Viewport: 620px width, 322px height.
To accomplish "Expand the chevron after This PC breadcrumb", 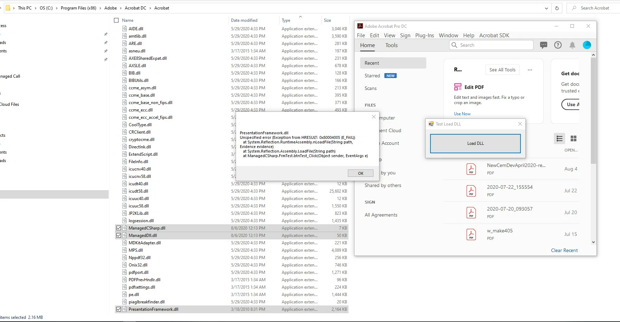I will pyautogui.click(x=36, y=8).
